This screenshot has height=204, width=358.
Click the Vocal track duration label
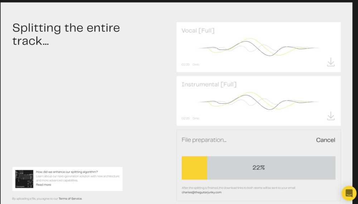pyautogui.click(x=185, y=65)
